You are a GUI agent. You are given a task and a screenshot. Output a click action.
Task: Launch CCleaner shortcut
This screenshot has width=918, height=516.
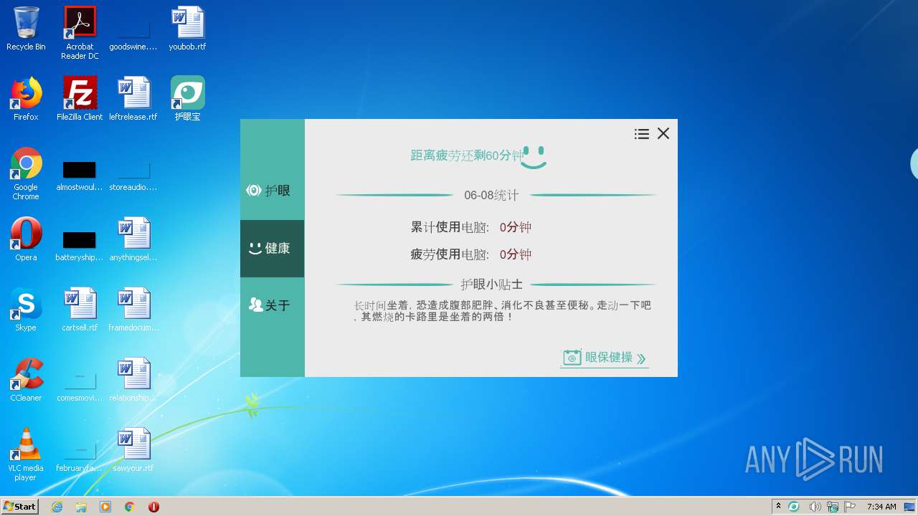click(x=26, y=380)
